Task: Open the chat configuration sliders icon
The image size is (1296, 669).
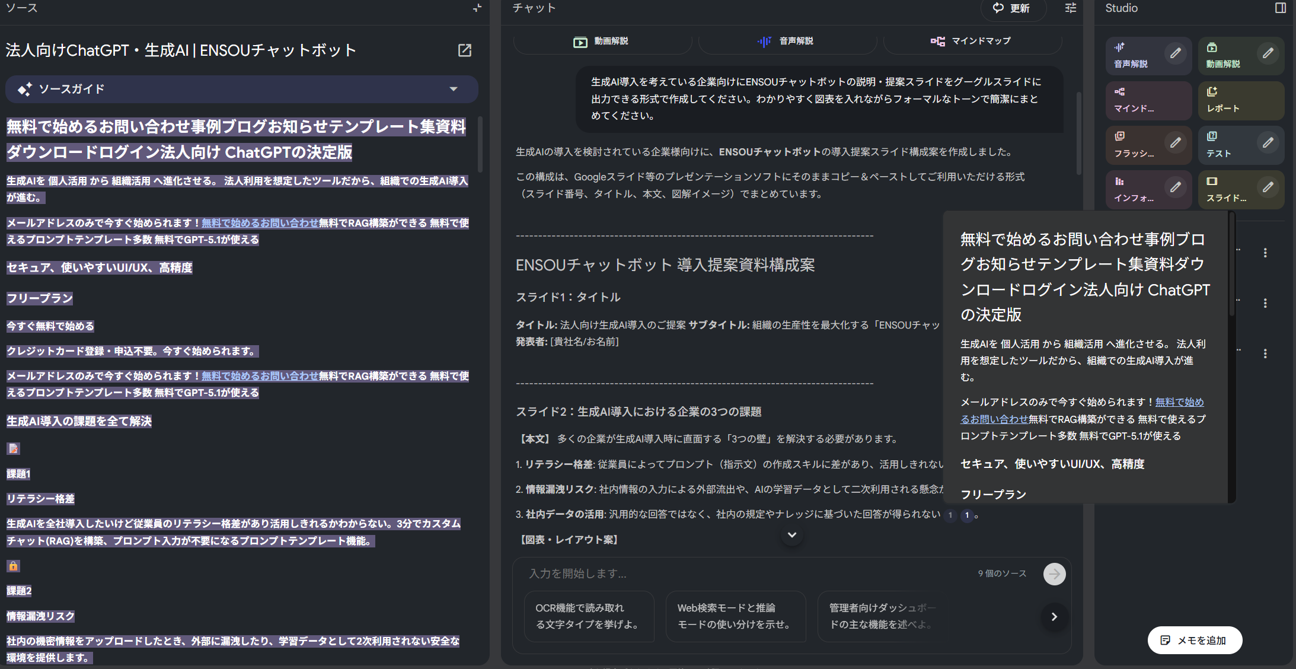Action: (1070, 8)
